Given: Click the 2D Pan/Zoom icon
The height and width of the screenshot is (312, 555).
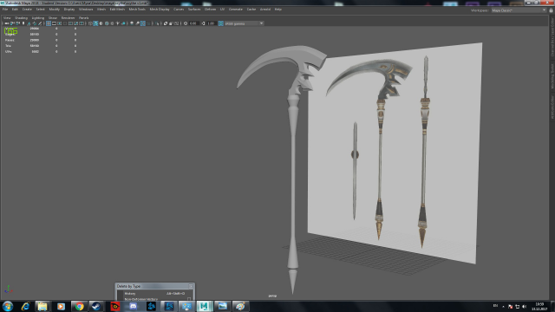Looking at the screenshot, I should [35, 23].
